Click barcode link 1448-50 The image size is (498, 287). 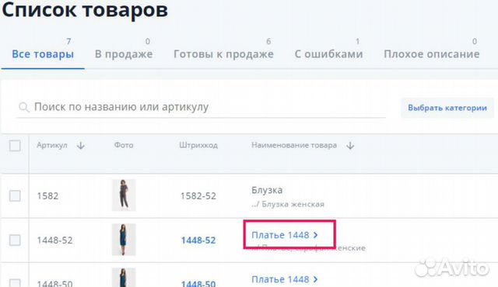point(198,283)
